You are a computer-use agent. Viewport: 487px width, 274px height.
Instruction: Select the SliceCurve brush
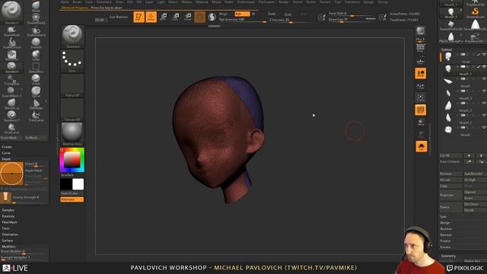(12, 128)
